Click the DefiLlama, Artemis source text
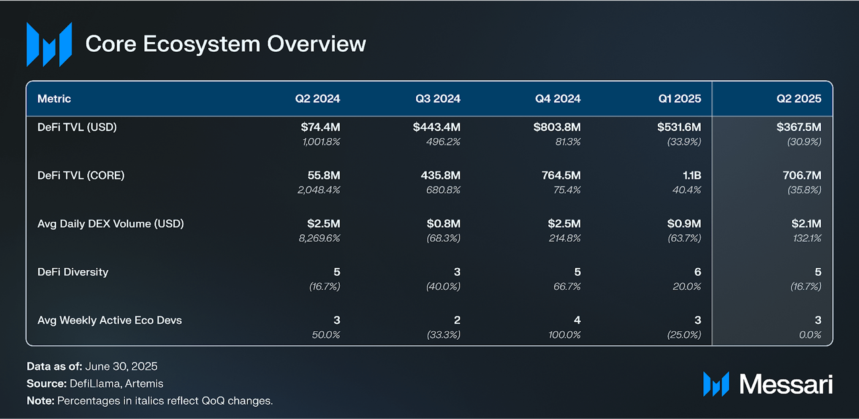The width and height of the screenshot is (859, 419). (x=117, y=384)
